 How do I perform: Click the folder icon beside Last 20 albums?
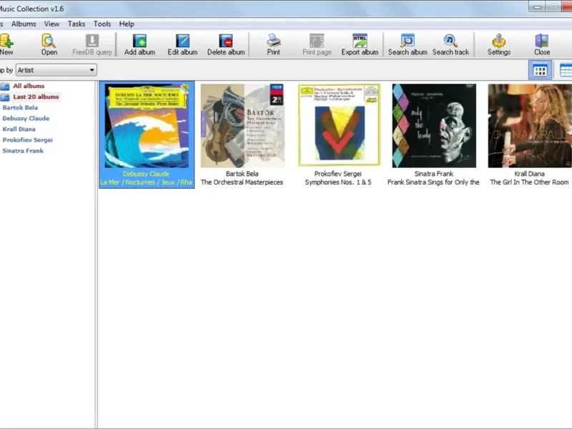(x=5, y=97)
